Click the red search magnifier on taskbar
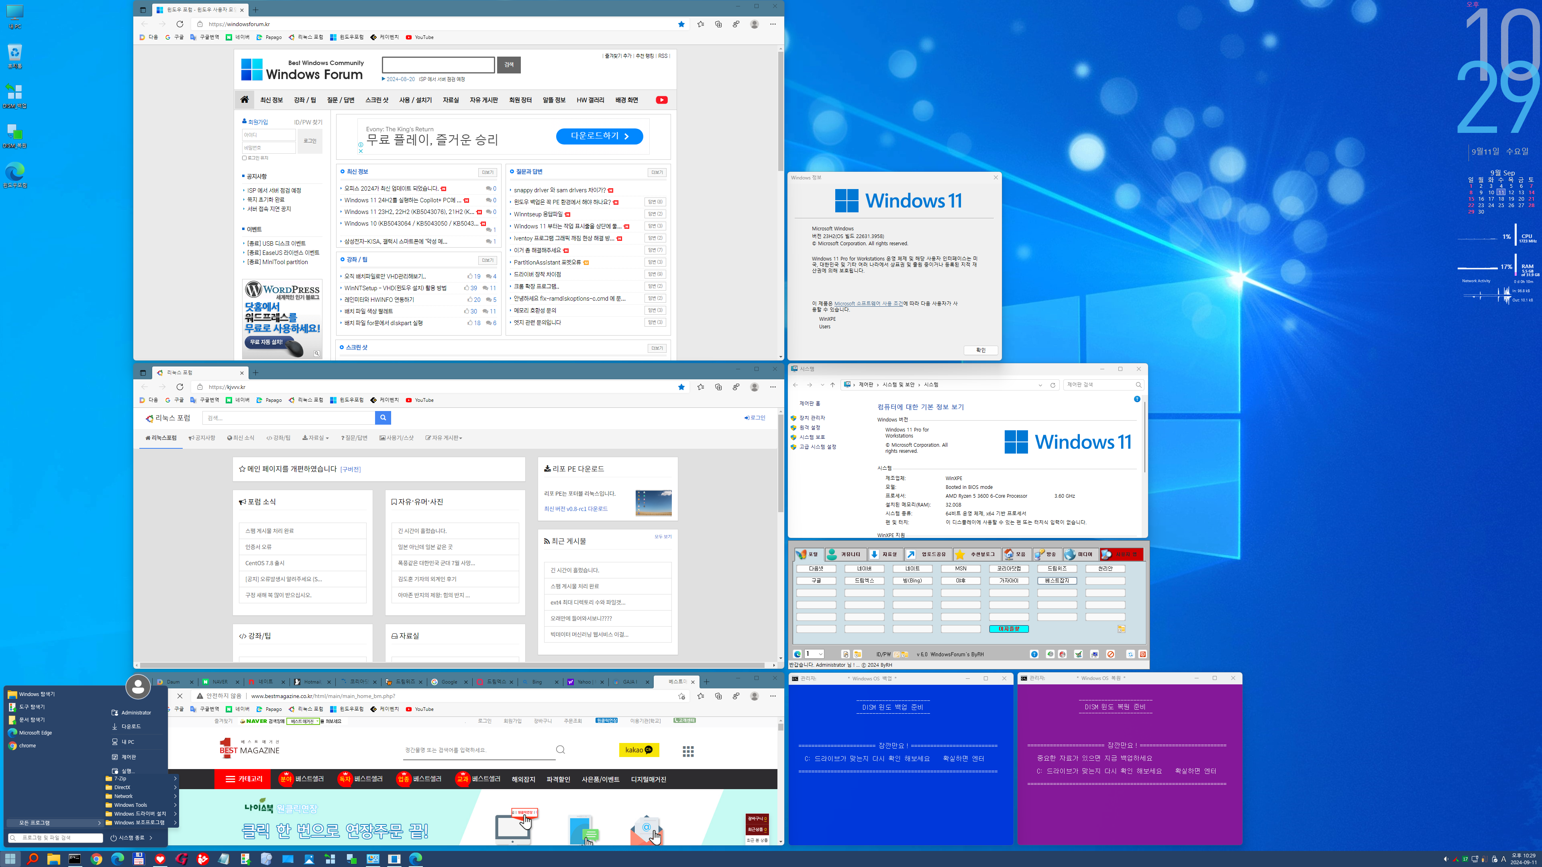1542x867 pixels. point(32,859)
